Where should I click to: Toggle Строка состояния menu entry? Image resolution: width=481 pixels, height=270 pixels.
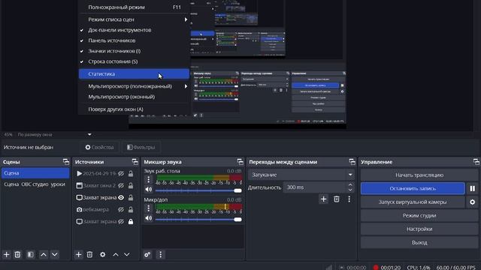(x=134, y=61)
